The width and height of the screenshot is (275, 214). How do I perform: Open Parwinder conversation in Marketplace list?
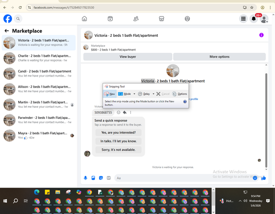[x=38, y=120]
